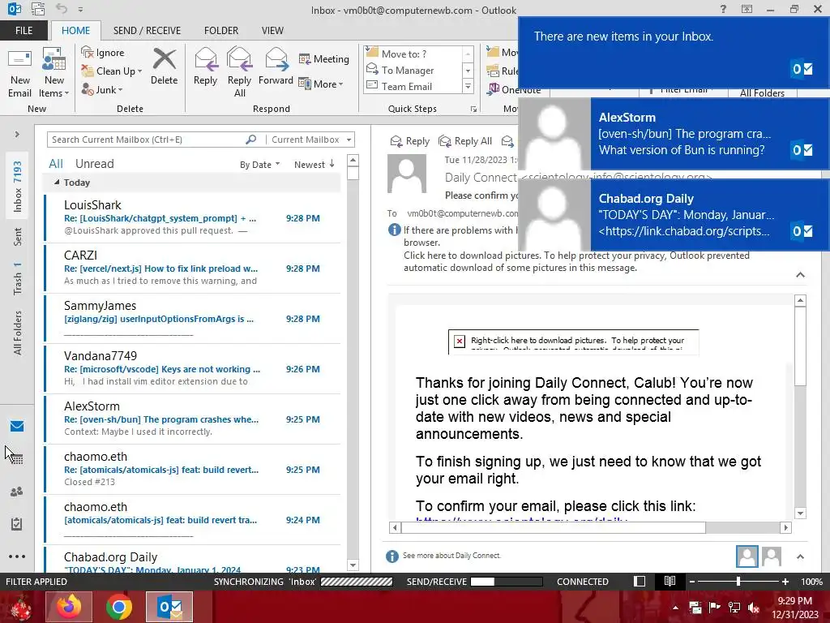Click the ribbon Reply All button
830x623 pixels.
239,73
